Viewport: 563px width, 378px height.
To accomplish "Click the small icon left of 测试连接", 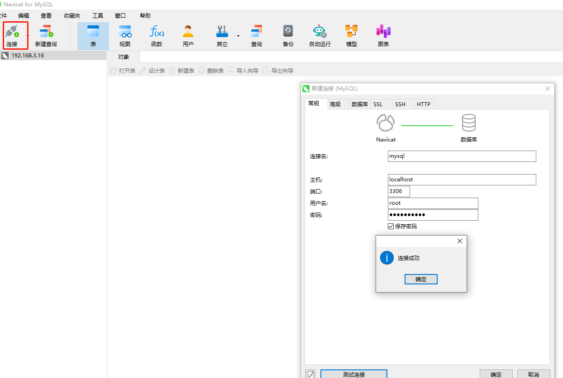I will [310, 374].
